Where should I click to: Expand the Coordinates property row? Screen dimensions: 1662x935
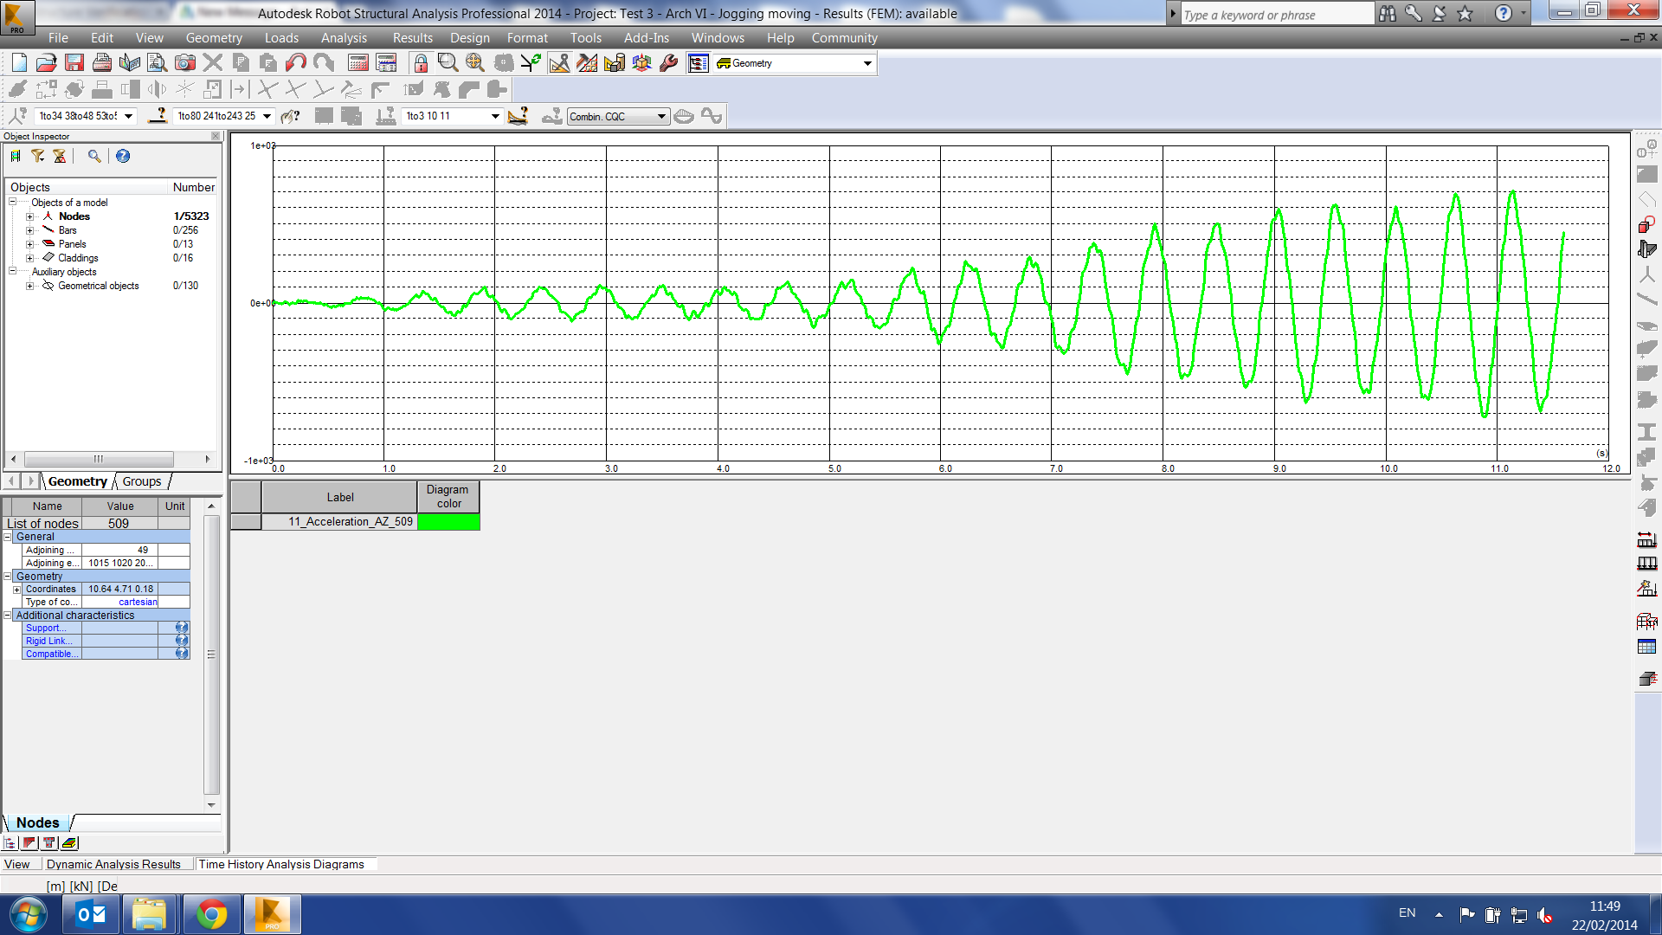click(x=16, y=590)
